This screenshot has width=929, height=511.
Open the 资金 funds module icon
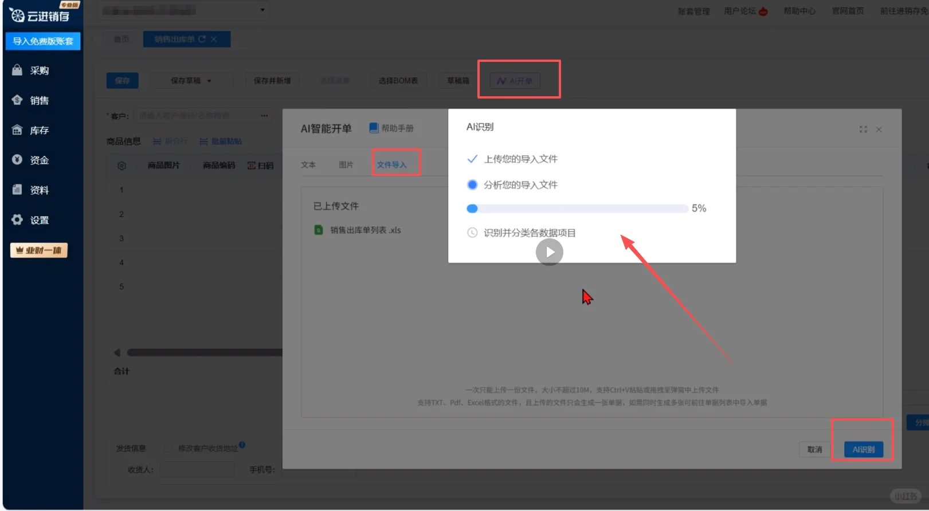point(17,160)
